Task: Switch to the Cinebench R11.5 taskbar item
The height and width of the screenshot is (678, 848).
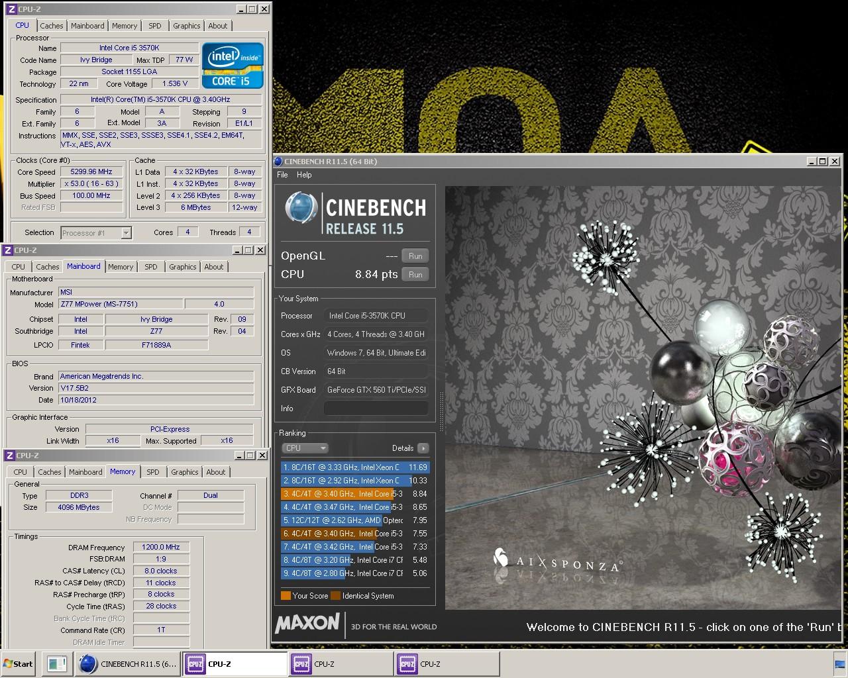Action: [x=128, y=664]
